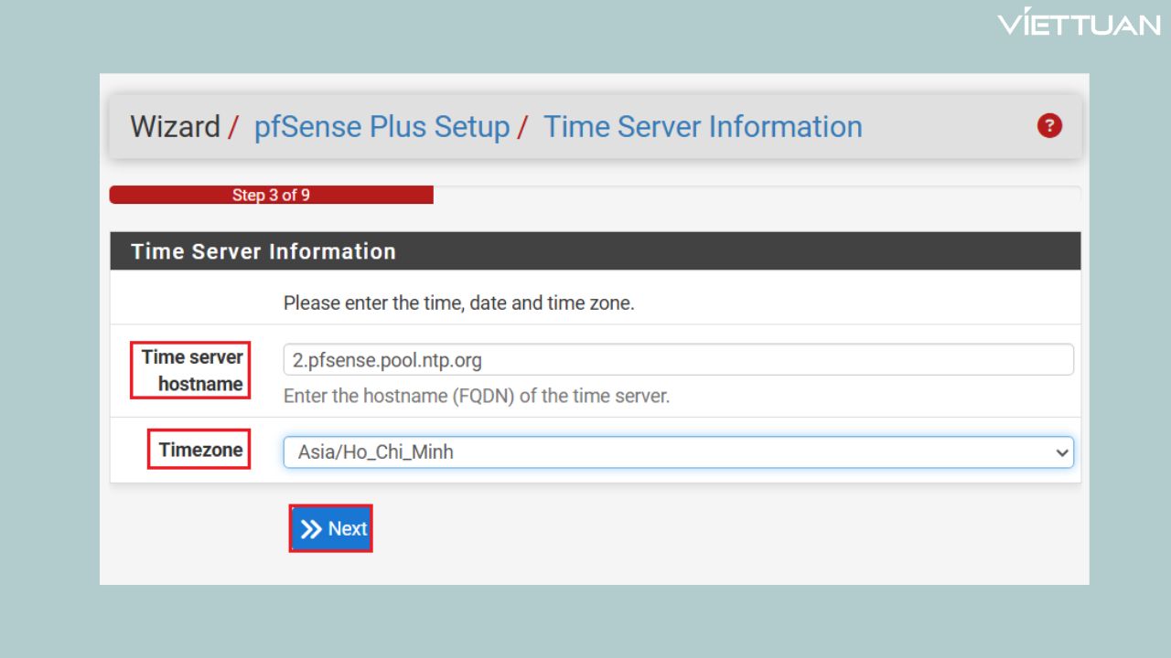This screenshot has height=658, width=1171.
Task: Click the 2.pfsense.pool.ntp.org text
Action: [387, 360]
